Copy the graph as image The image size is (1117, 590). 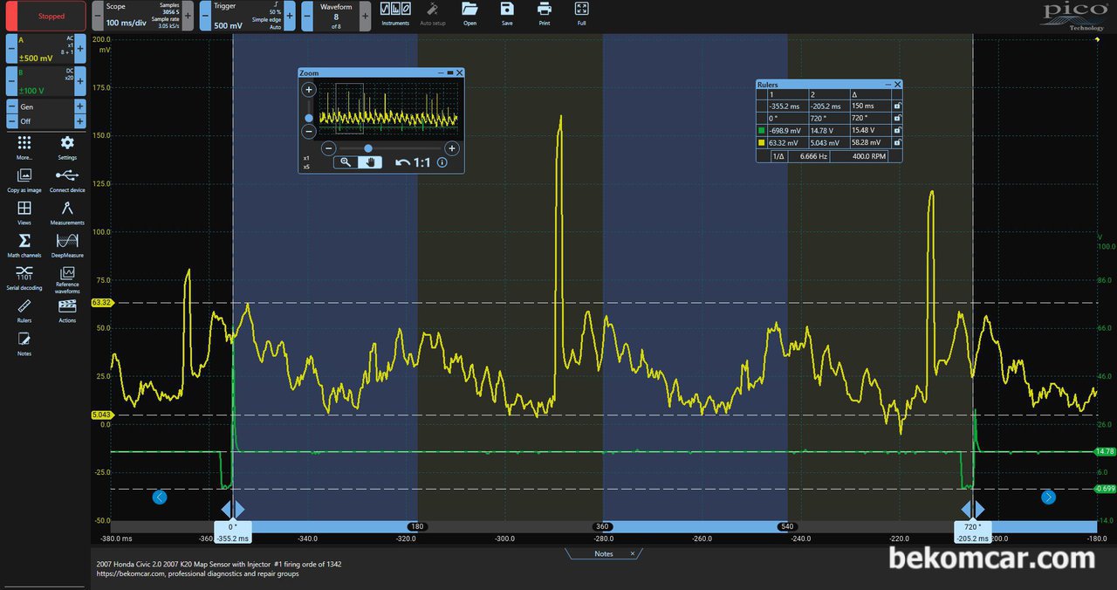click(24, 180)
